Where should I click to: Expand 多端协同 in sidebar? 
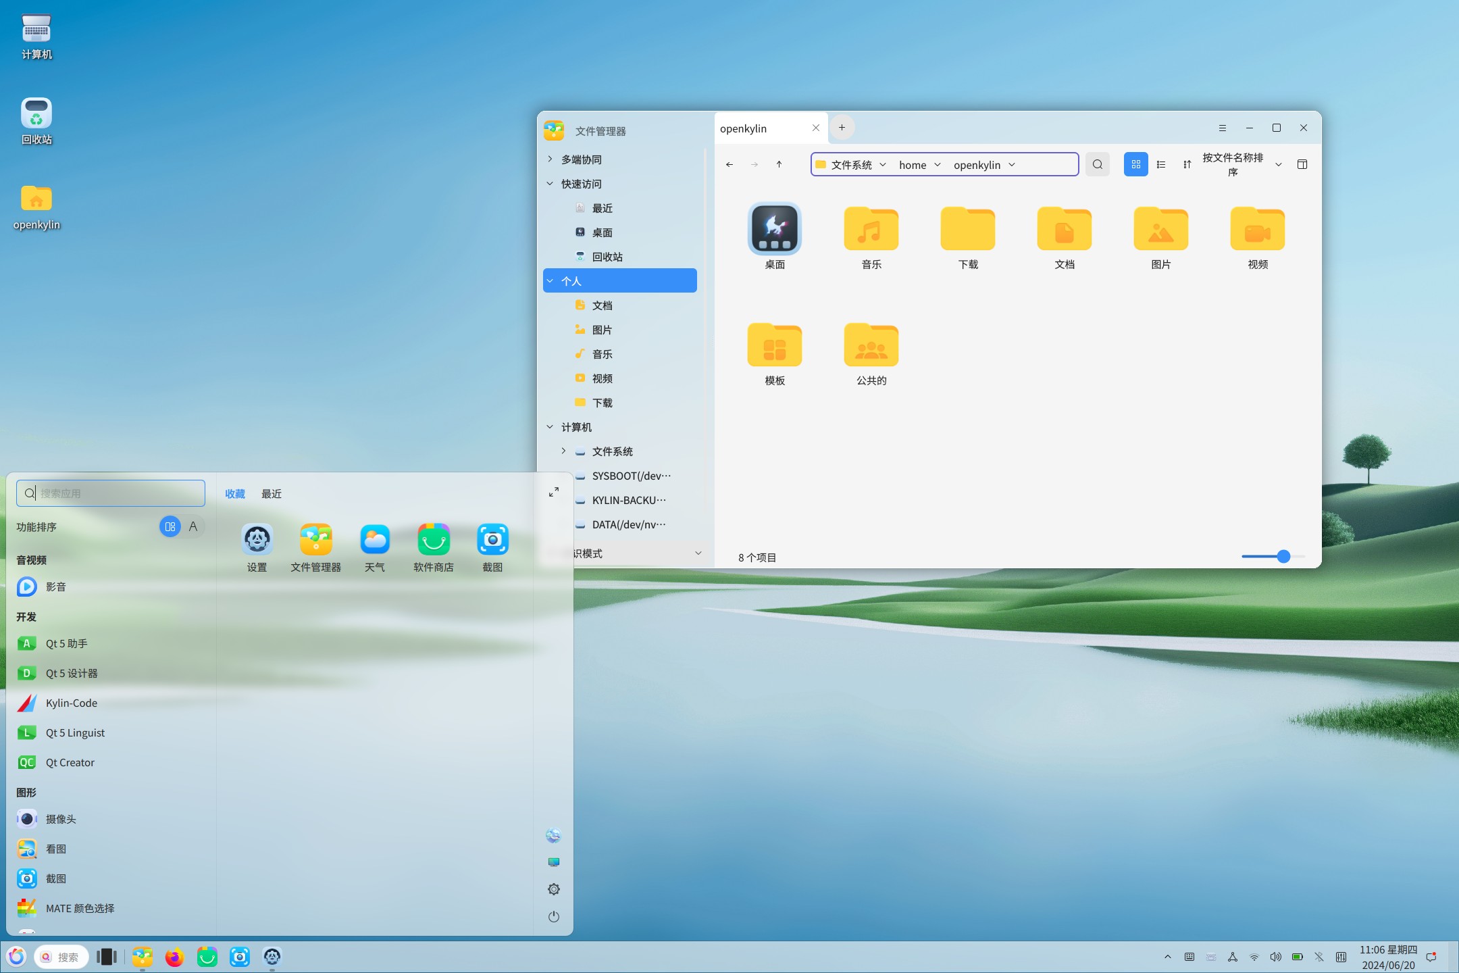(x=550, y=159)
